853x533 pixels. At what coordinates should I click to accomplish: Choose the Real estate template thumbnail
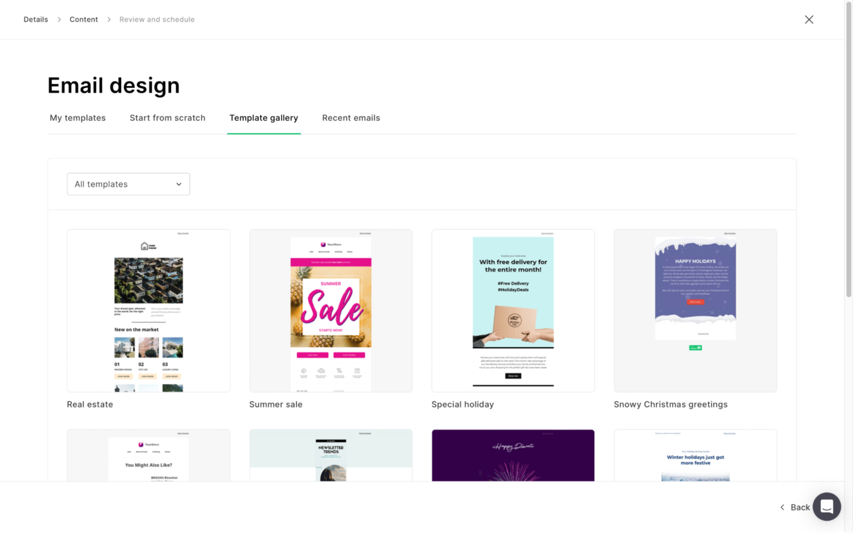149,311
